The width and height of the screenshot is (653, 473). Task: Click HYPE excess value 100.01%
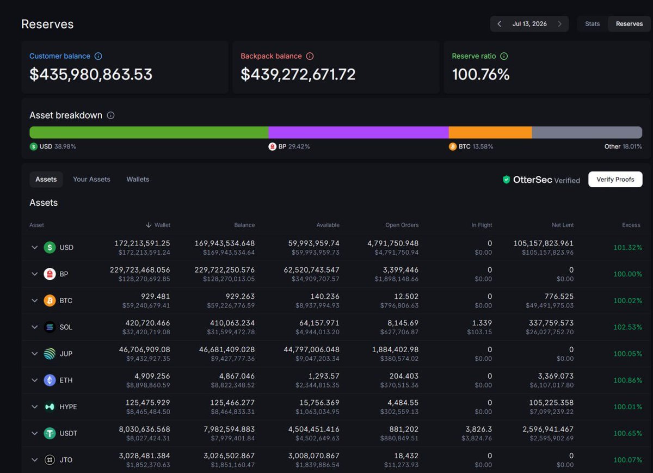click(628, 407)
